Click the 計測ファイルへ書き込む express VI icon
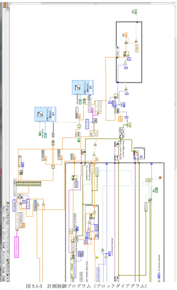Viewport: 177px width, 290px height. (40, 114)
